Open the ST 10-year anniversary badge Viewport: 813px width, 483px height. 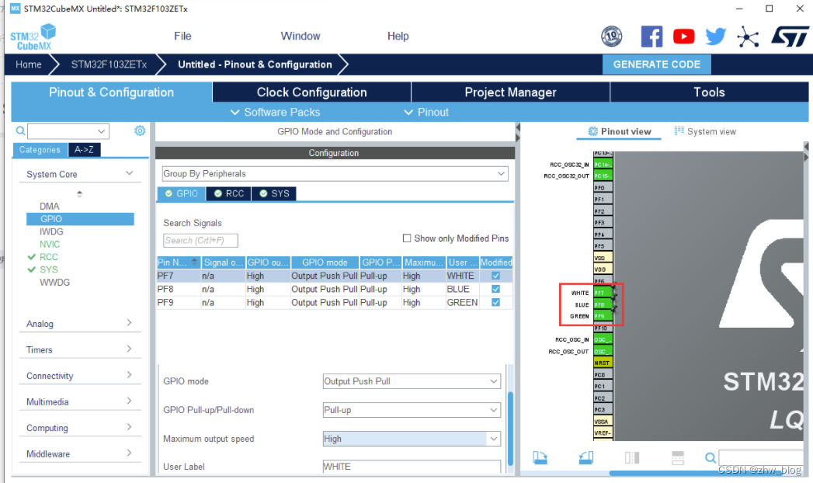pos(611,36)
